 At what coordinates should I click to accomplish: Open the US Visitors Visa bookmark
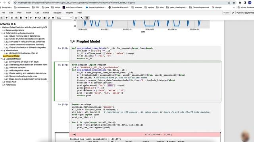click(x=73, y=7)
